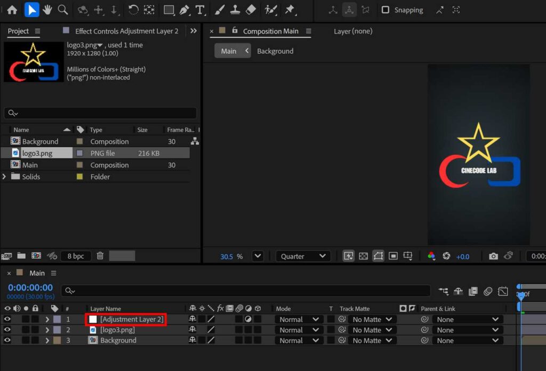Screen dimensions: 546x371
Task: Click the timeline current timecode 0:00:00:00
Action: tap(30, 287)
